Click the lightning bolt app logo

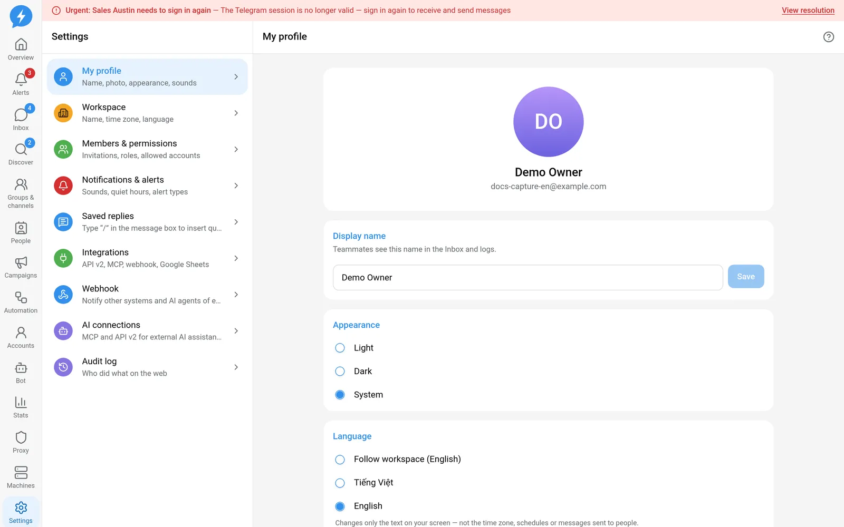21,16
